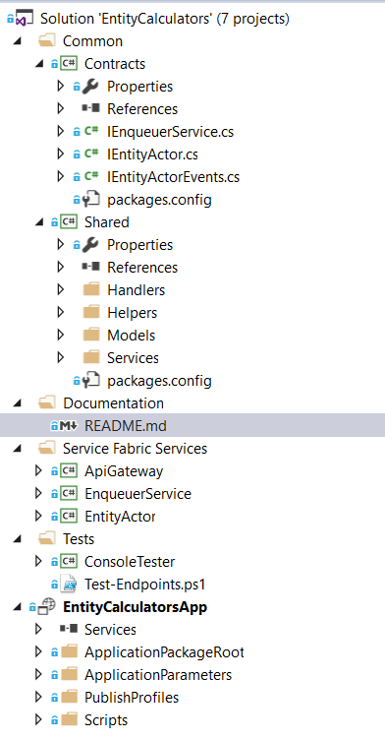Select the Service Fabric Services folder name
385x740 pixels.
tap(136, 449)
